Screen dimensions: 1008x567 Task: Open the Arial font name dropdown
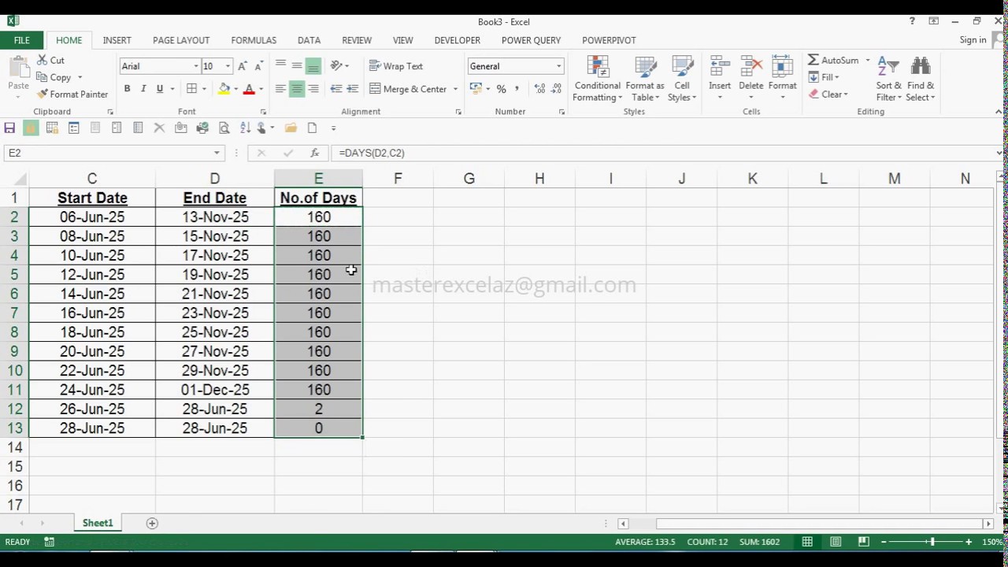point(196,66)
